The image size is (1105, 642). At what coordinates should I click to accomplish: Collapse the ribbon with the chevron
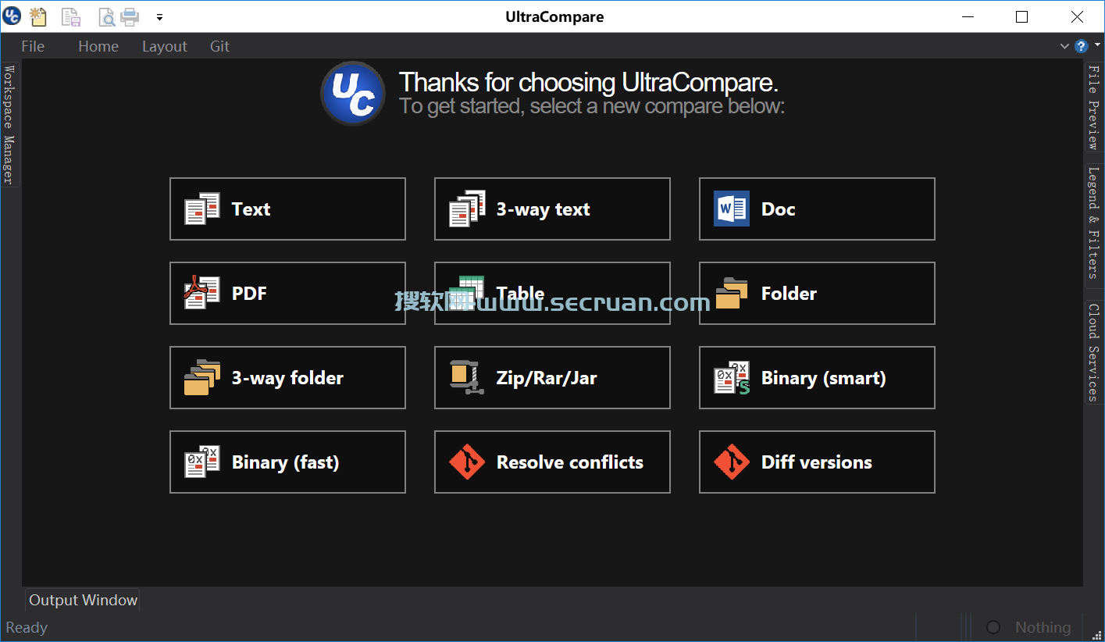[x=1064, y=46]
